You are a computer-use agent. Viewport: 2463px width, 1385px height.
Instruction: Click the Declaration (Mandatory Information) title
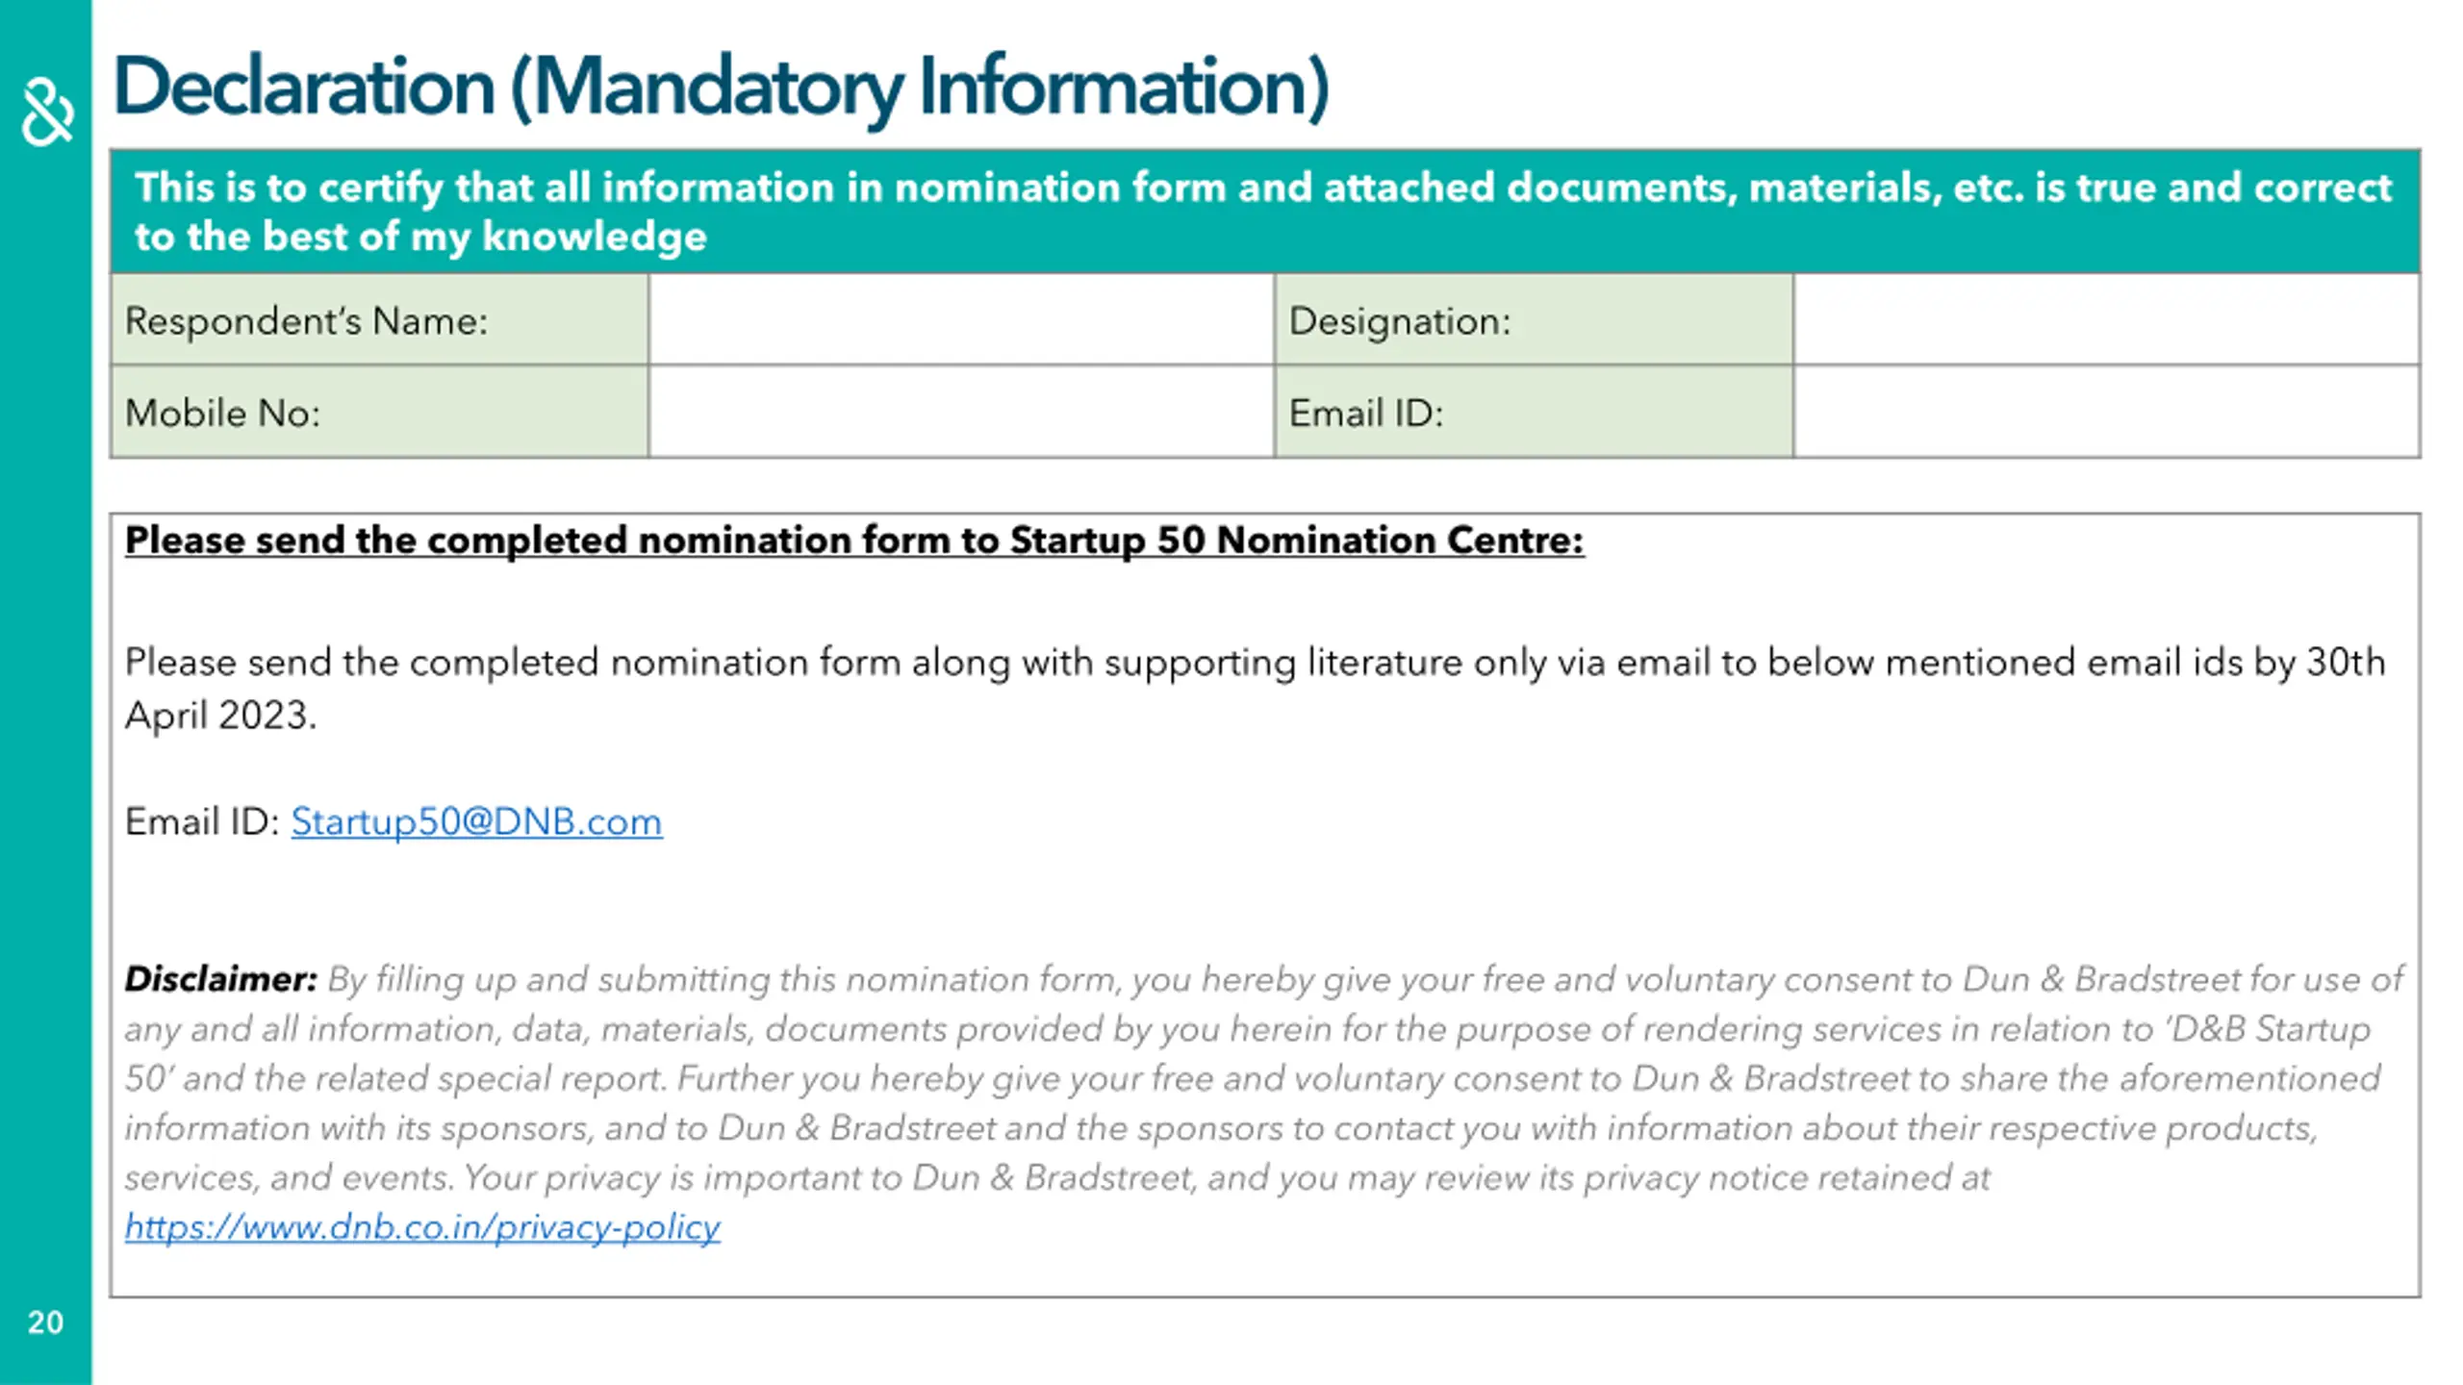[x=721, y=87]
